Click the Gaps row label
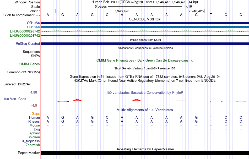 (36, 114)
